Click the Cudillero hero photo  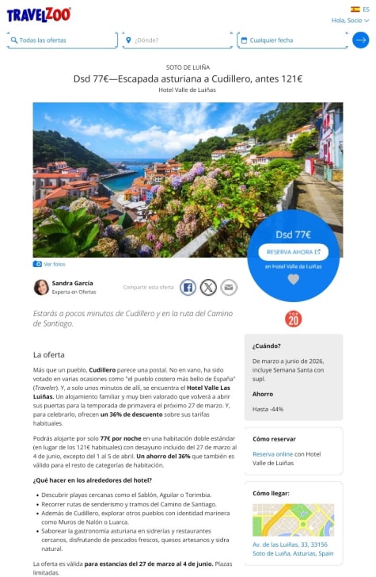pyautogui.click(x=188, y=180)
